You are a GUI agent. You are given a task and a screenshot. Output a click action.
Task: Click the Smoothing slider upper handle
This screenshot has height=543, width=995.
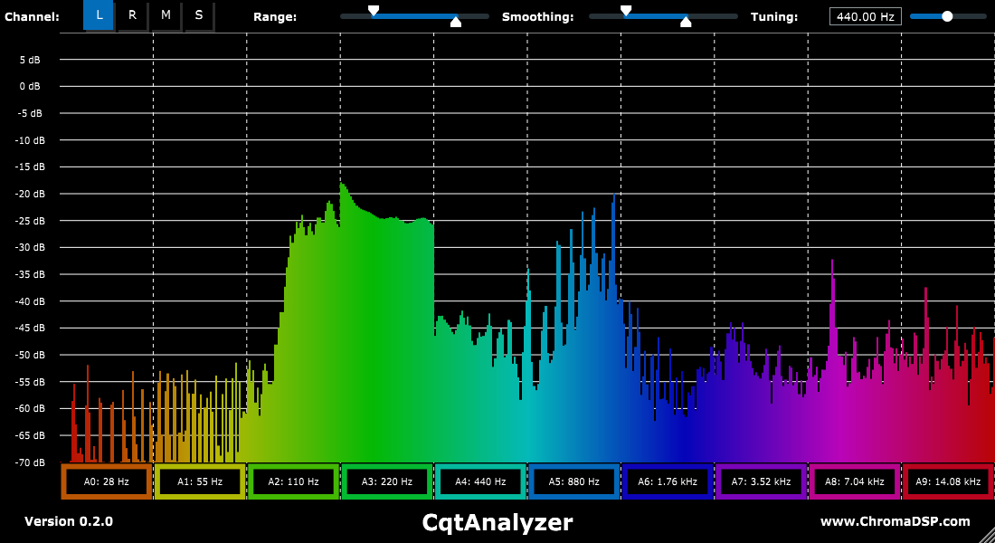(x=626, y=10)
